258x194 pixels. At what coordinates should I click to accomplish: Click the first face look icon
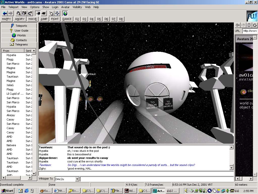[x=18, y=13]
